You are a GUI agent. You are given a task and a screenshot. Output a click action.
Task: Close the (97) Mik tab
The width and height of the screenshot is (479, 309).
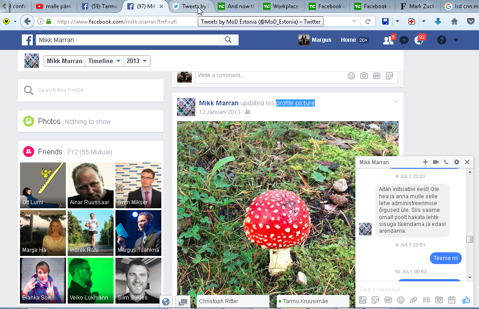pyautogui.click(x=161, y=6)
